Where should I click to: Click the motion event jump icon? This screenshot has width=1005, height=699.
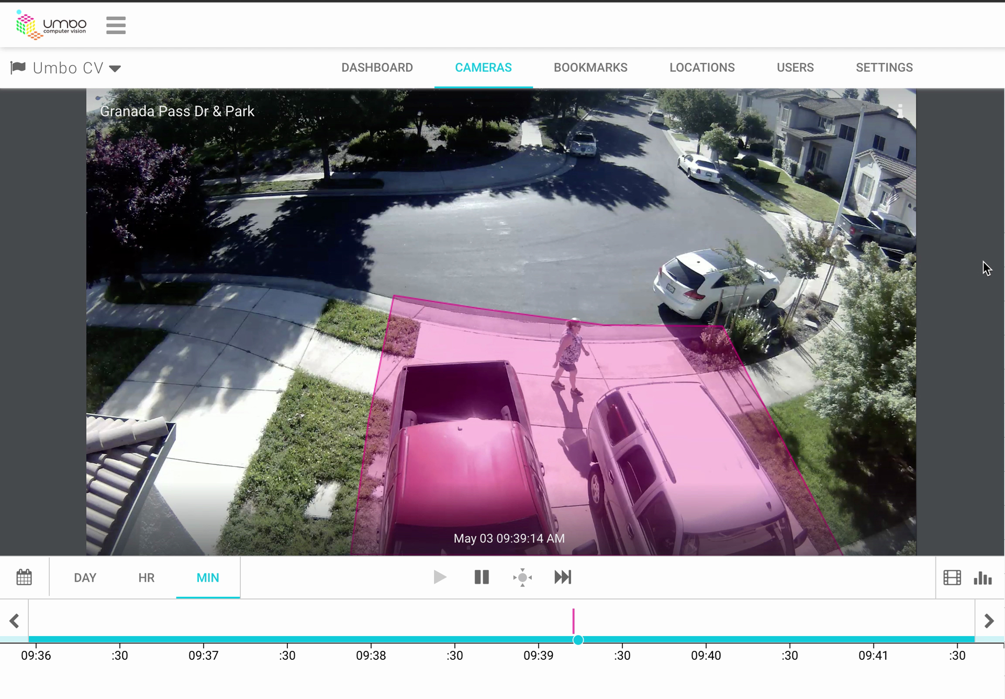coord(522,578)
